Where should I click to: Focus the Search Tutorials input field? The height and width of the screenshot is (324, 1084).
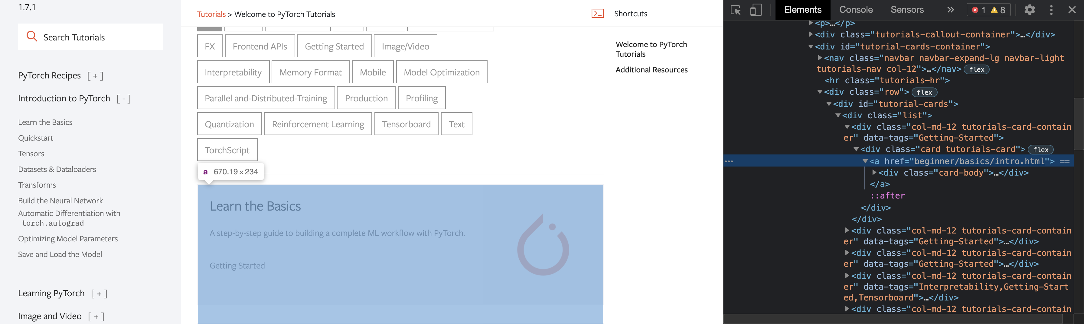click(90, 37)
